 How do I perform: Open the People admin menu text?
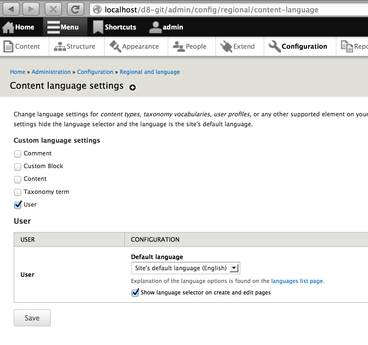tap(196, 47)
